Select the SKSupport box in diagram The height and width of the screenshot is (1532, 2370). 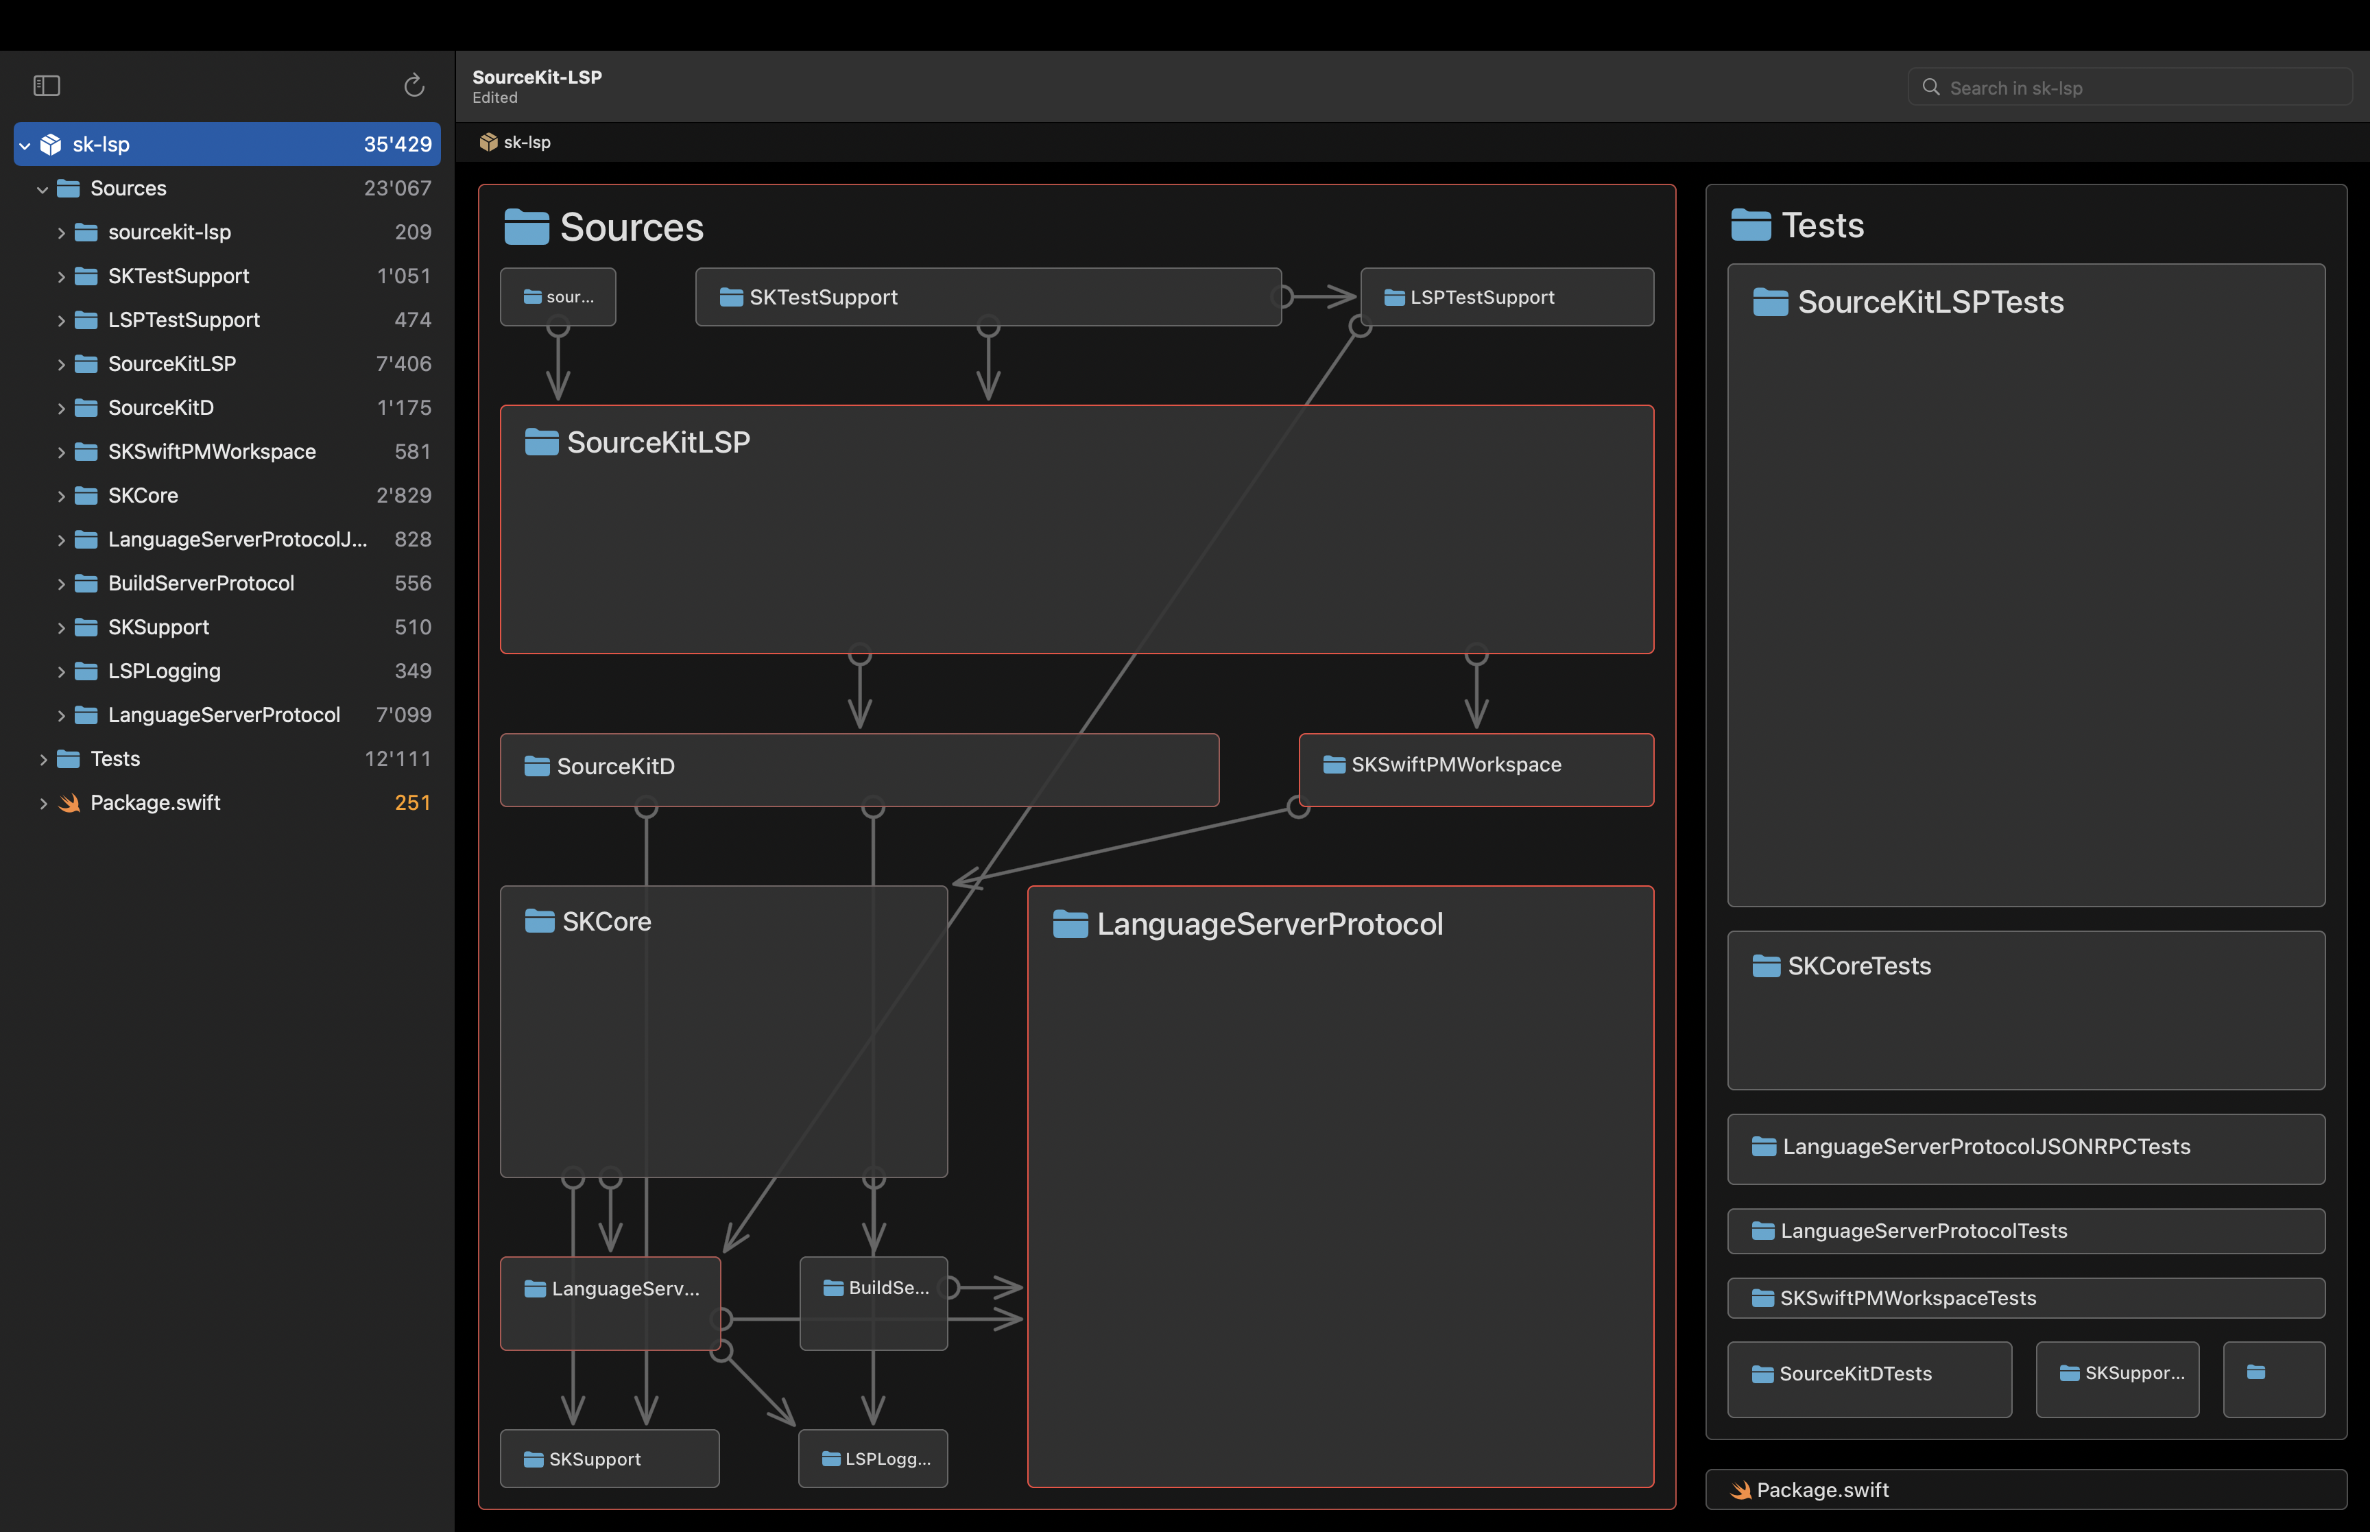610,1459
